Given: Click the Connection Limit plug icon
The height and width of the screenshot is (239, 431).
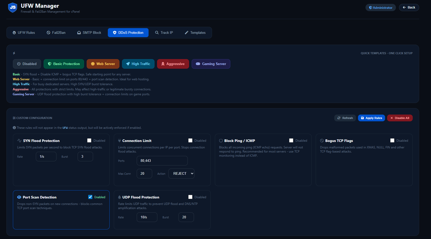Looking at the screenshot, I should (x=119, y=141).
